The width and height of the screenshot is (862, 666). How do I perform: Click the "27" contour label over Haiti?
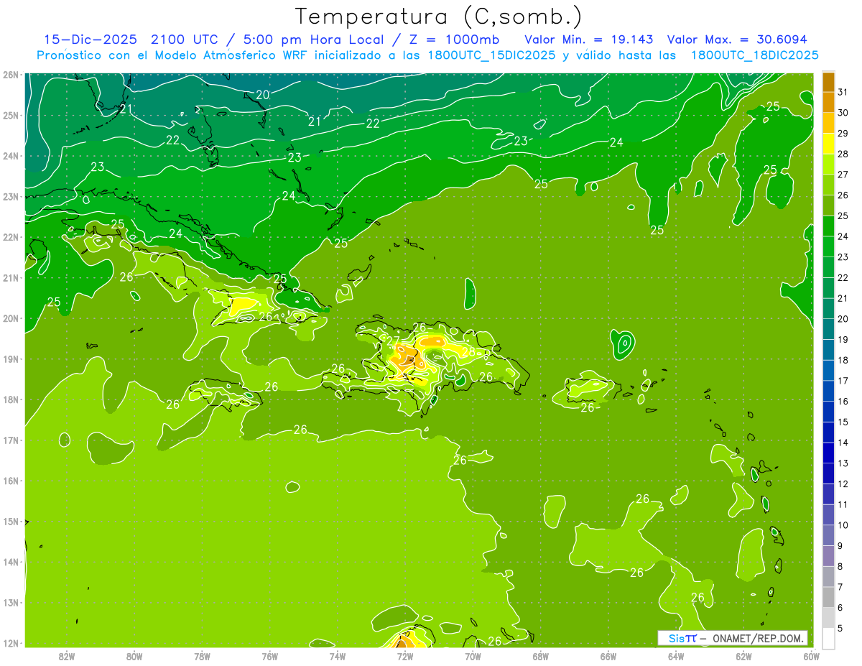[393, 341]
